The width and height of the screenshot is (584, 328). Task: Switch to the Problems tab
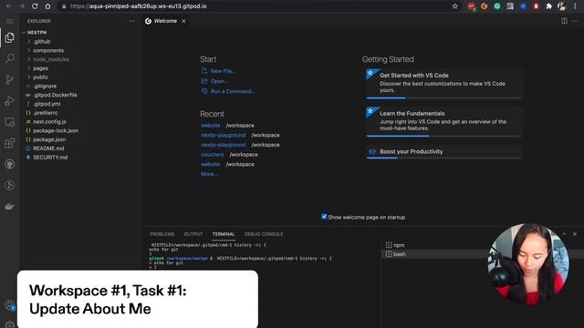point(162,234)
